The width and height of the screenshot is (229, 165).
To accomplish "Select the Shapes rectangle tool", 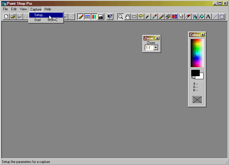I will [222, 17].
